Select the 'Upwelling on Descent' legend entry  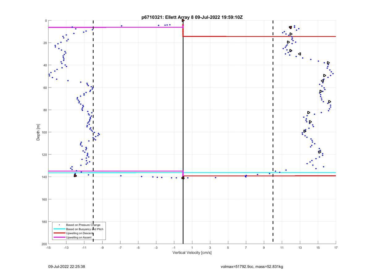click(79, 233)
